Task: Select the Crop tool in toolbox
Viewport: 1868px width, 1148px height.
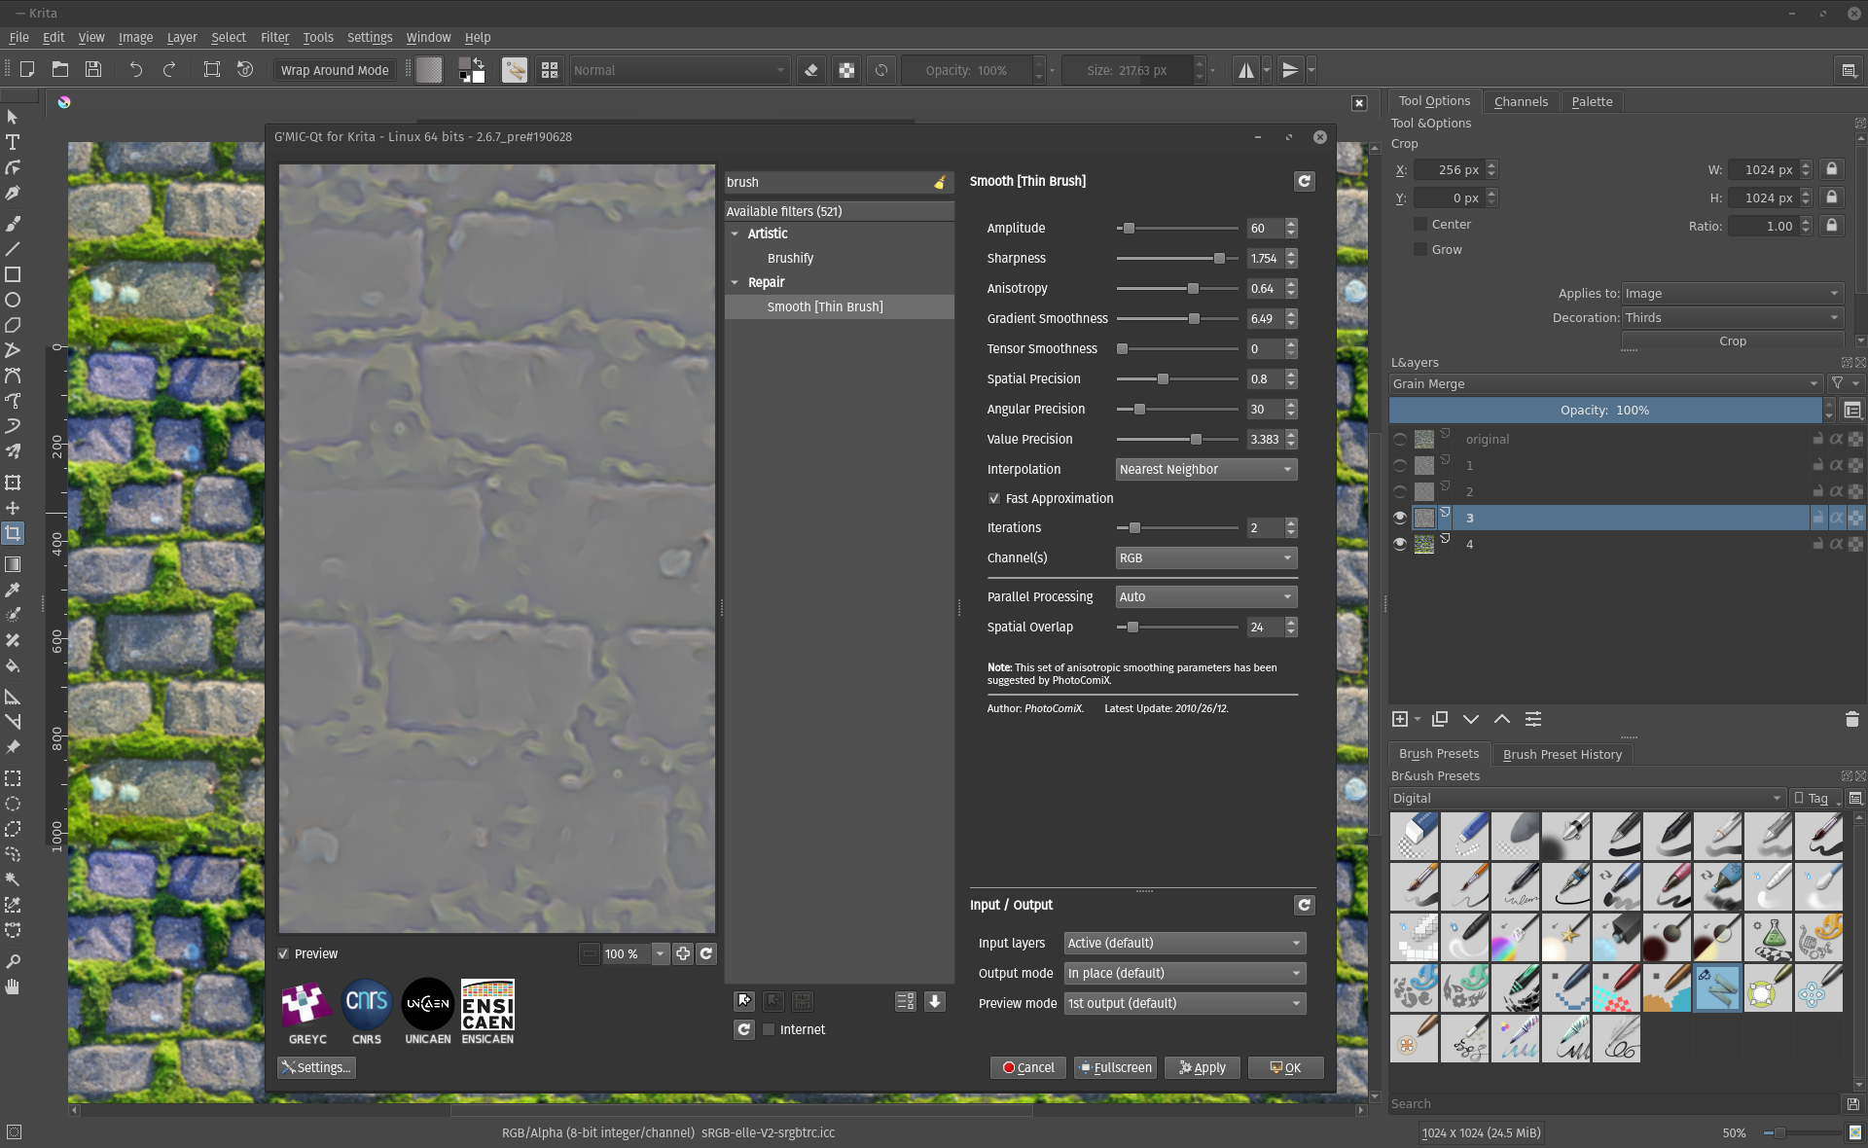Action: coord(13,533)
